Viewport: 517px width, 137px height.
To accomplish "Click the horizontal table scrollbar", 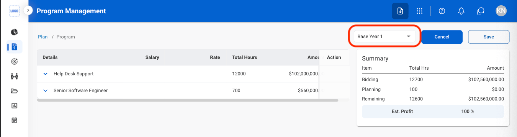I will click(x=188, y=100).
